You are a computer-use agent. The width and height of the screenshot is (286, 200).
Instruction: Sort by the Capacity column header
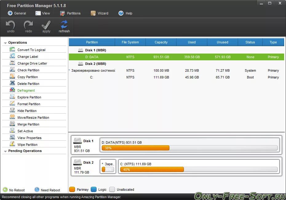coord(161,42)
